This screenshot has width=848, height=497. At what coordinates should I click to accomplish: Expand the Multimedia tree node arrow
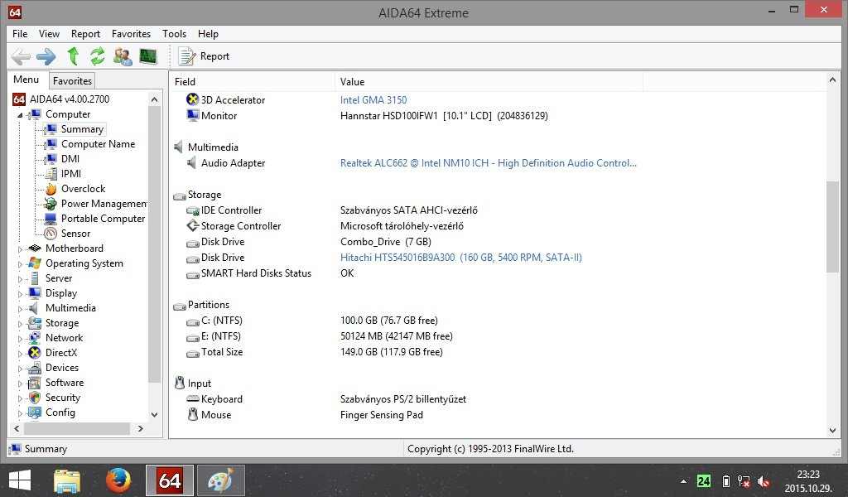pos(20,308)
